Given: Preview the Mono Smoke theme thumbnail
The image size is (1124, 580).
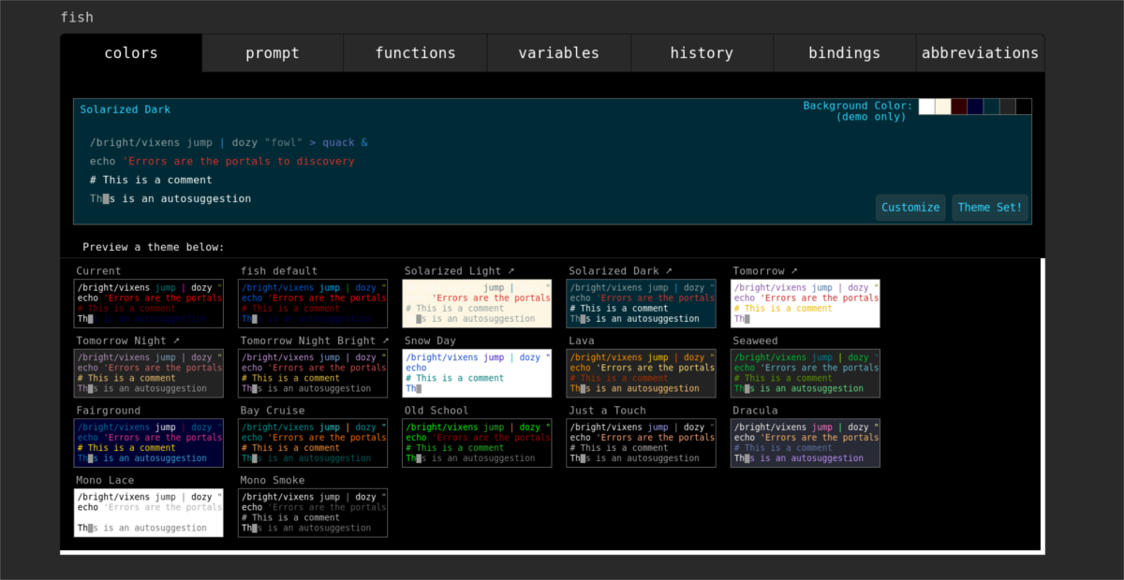Looking at the screenshot, I should coord(313,513).
